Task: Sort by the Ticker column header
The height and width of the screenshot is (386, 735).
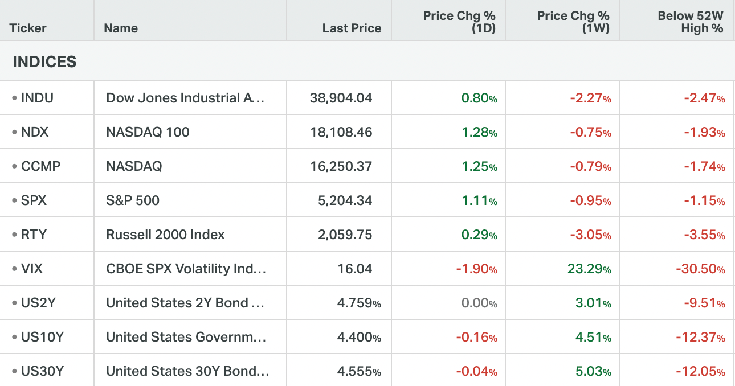Action: pos(28,28)
